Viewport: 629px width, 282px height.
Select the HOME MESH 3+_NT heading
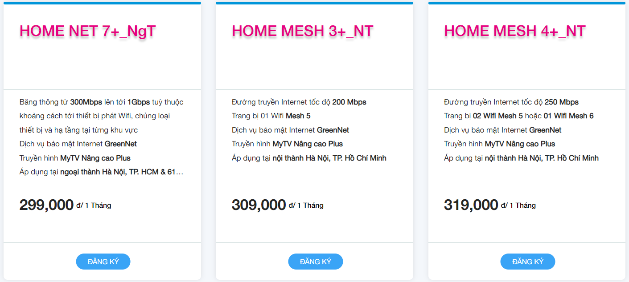(x=302, y=31)
